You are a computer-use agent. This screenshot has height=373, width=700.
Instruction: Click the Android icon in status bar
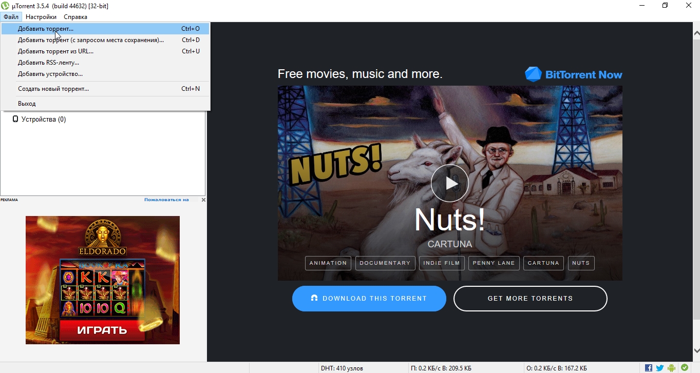(671, 368)
